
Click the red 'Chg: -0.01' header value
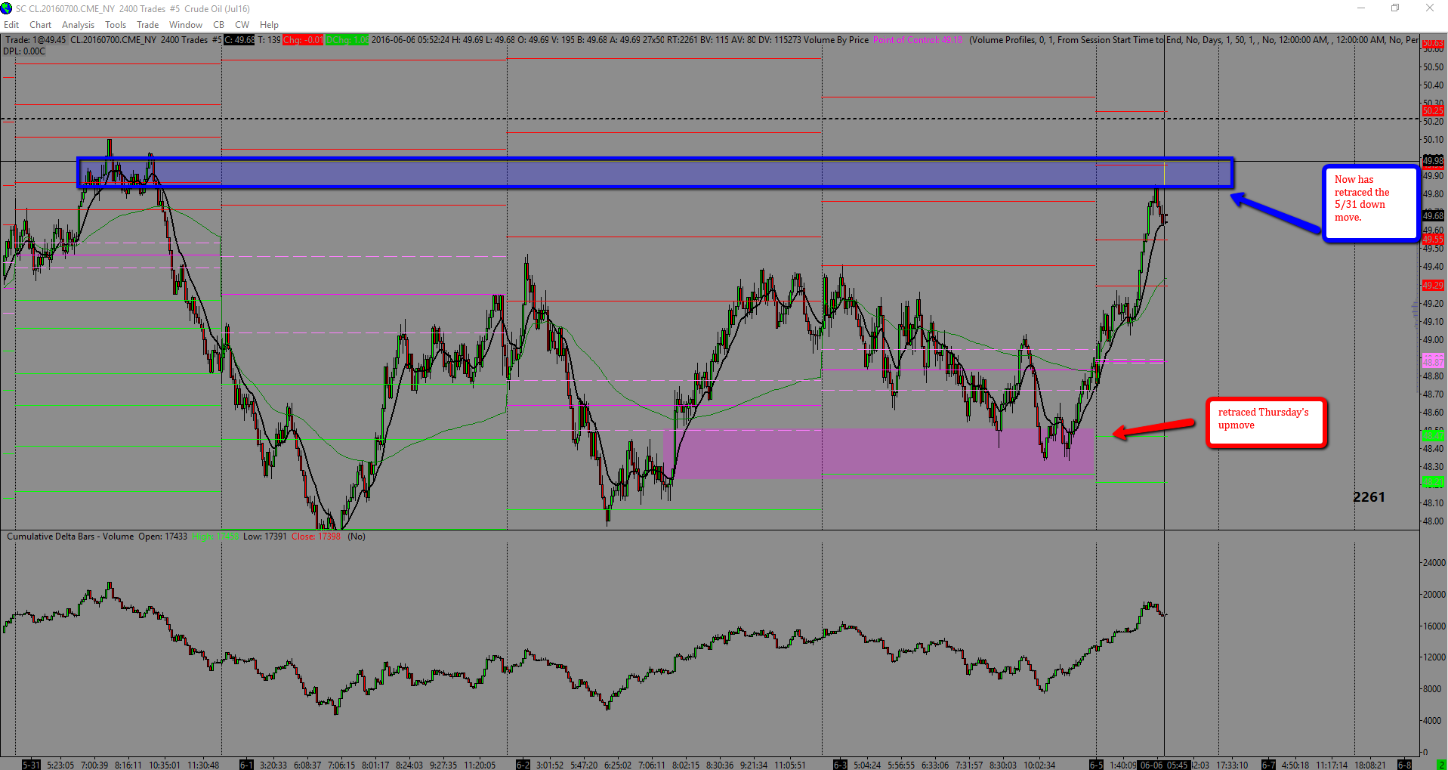303,40
